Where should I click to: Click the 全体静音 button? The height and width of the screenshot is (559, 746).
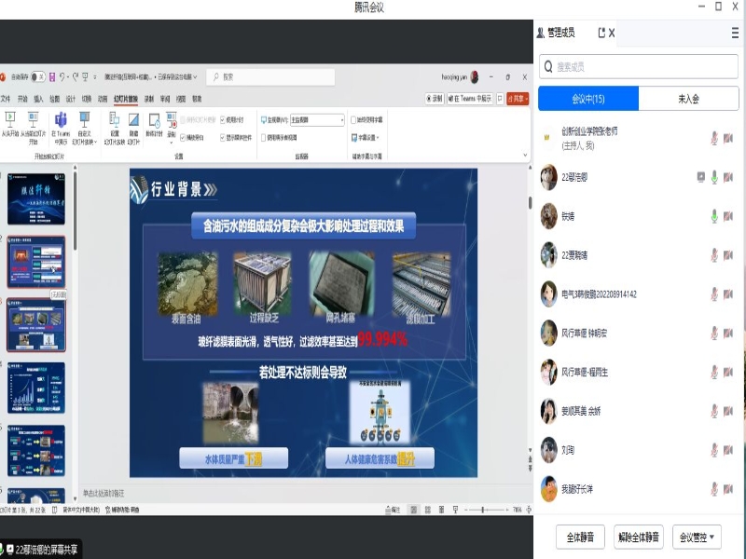tap(580, 538)
